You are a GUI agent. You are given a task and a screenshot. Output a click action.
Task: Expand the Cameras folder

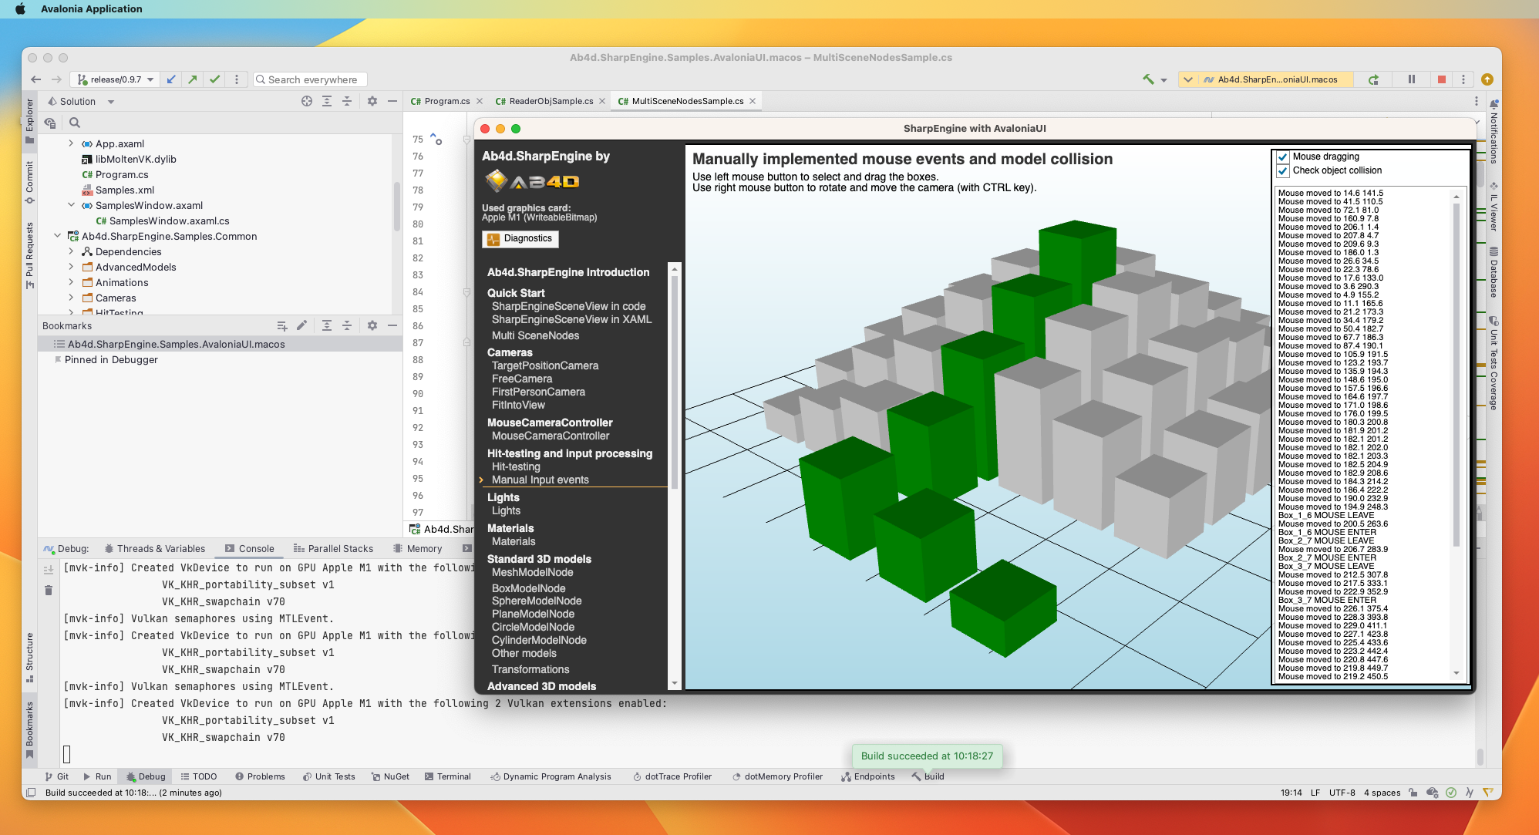point(71,298)
